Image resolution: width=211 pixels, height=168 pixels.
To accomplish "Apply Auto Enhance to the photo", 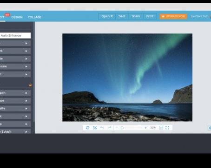I will (x=15, y=35).
